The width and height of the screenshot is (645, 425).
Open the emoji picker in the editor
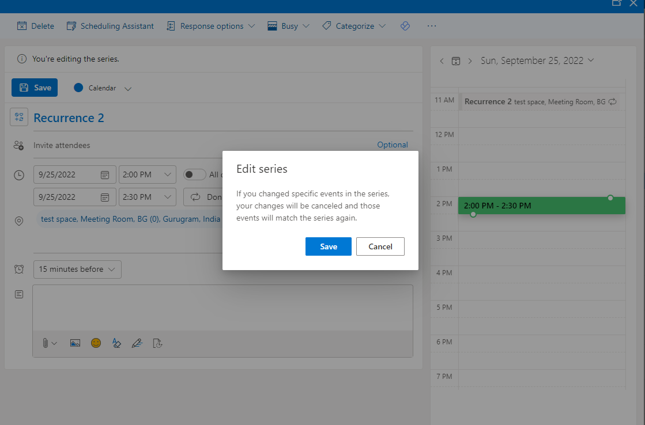tap(96, 343)
